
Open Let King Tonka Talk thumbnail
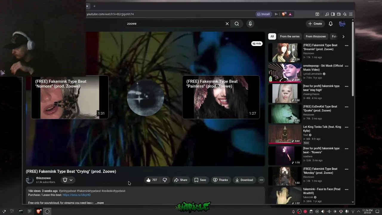click(x=285, y=134)
